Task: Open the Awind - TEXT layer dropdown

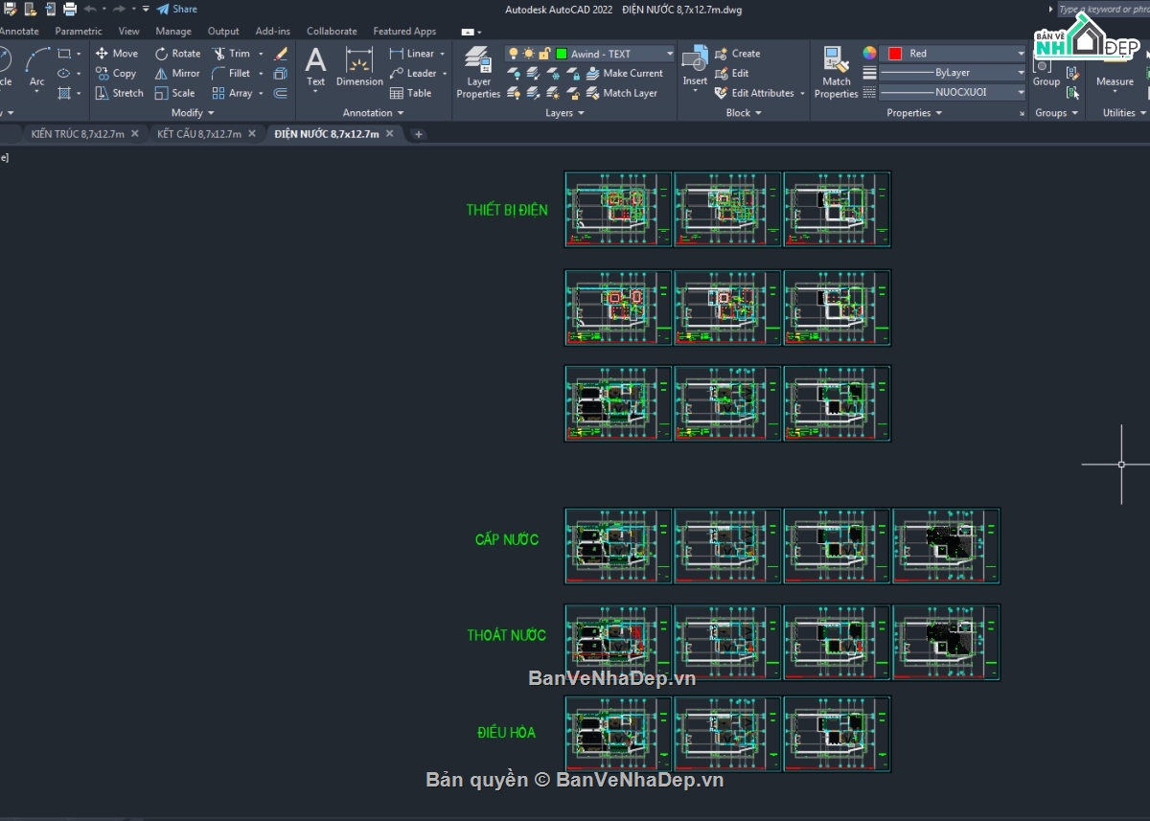Action: 669,54
